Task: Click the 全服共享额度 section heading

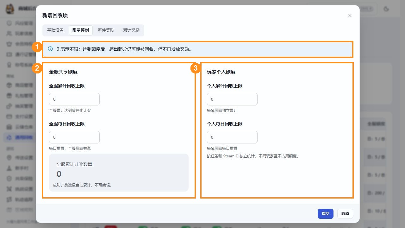Action: click(63, 72)
